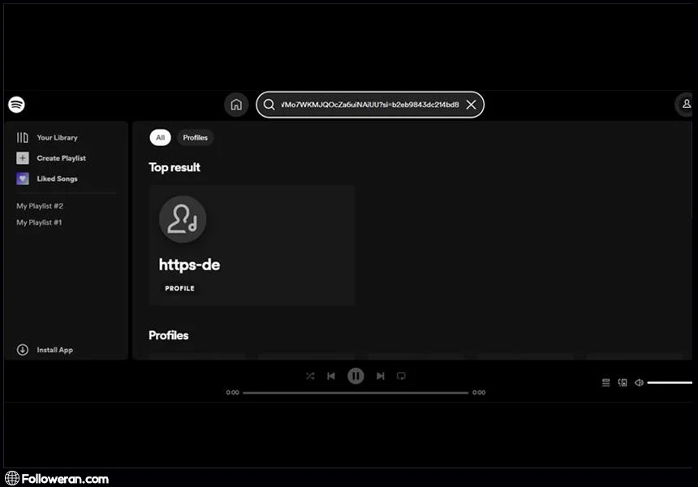The height and width of the screenshot is (487, 698).
Task: Clear the search field with X
Action: (471, 105)
